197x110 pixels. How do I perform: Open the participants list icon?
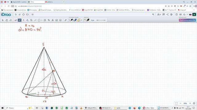pos(159,14)
